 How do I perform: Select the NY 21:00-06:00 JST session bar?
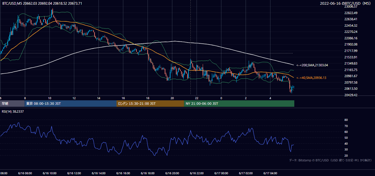pyautogui.click(x=239, y=104)
